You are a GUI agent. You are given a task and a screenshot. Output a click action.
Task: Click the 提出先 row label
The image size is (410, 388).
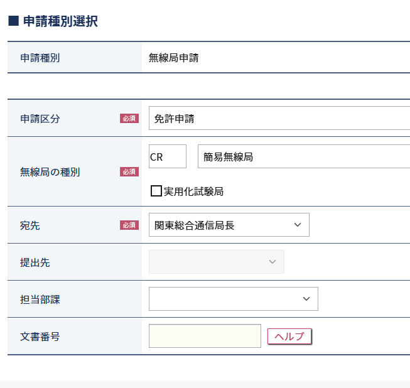(35, 262)
